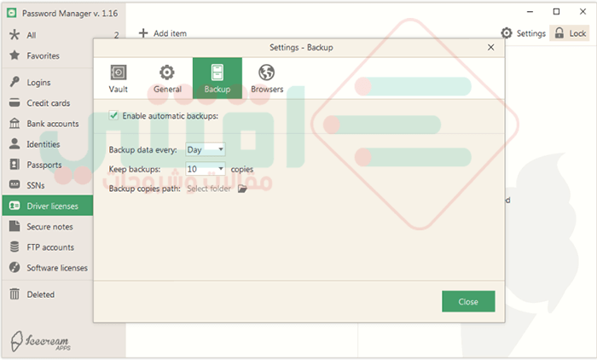
Task: Lock the vault with the padlock icon
Action: point(559,33)
